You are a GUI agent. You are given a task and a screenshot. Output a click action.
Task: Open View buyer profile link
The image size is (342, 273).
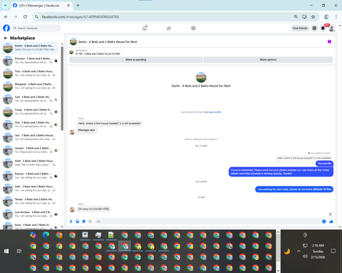click(212, 112)
